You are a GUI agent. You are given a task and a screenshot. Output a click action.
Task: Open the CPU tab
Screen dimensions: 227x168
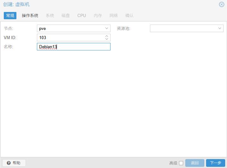[81, 15]
